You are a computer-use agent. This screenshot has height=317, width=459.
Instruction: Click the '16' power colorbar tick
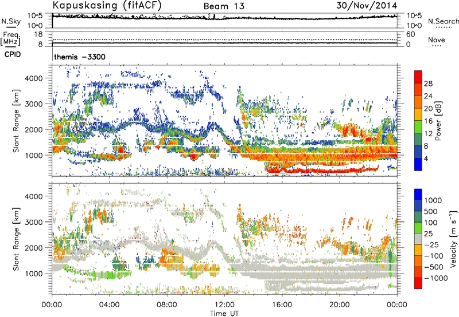pyautogui.click(x=428, y=121)
